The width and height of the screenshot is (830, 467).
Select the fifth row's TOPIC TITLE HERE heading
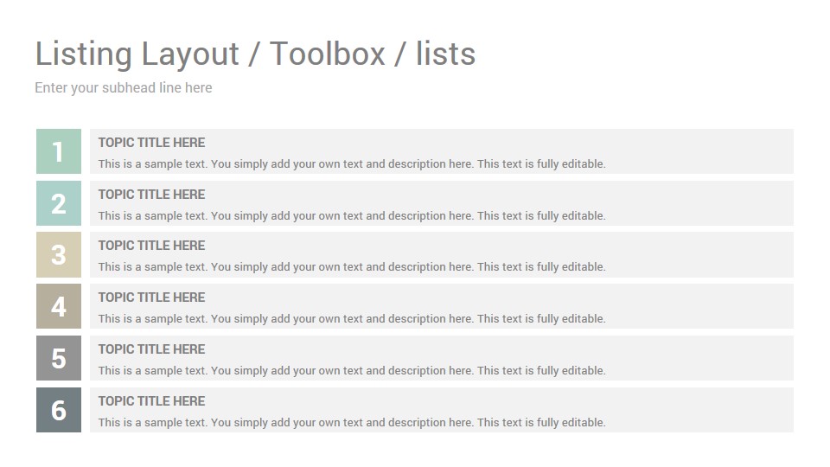(151, 349)
